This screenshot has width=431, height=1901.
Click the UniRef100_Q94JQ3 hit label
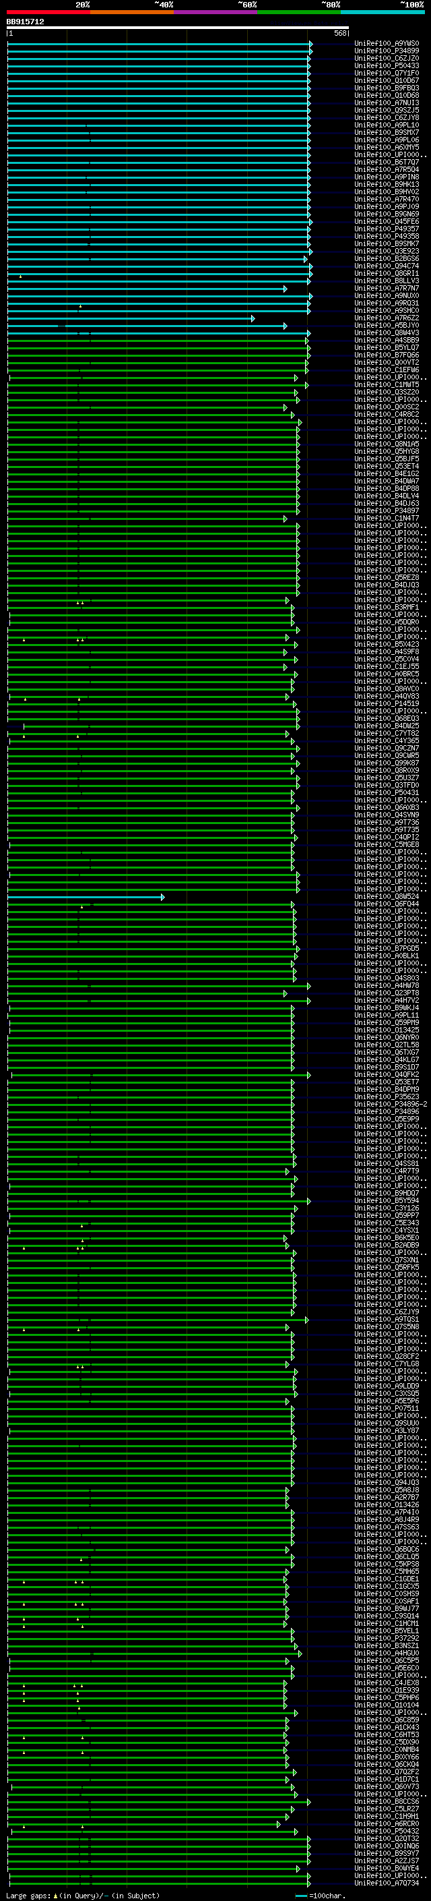pos(387,1483)
